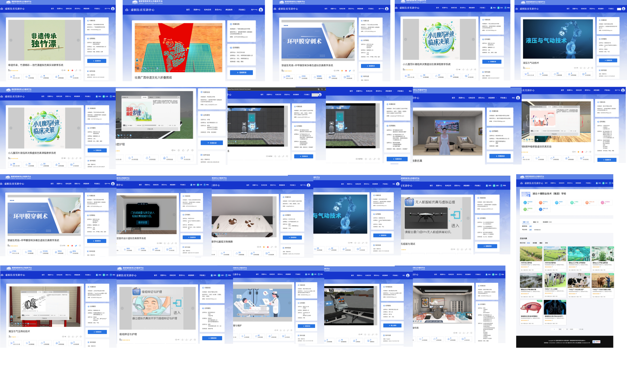Click thumbs-up icon under 独竹漂虚拟仿真 title
This screenshot has width=627, height=366.
pyautogui.click(x=72, y=70)
